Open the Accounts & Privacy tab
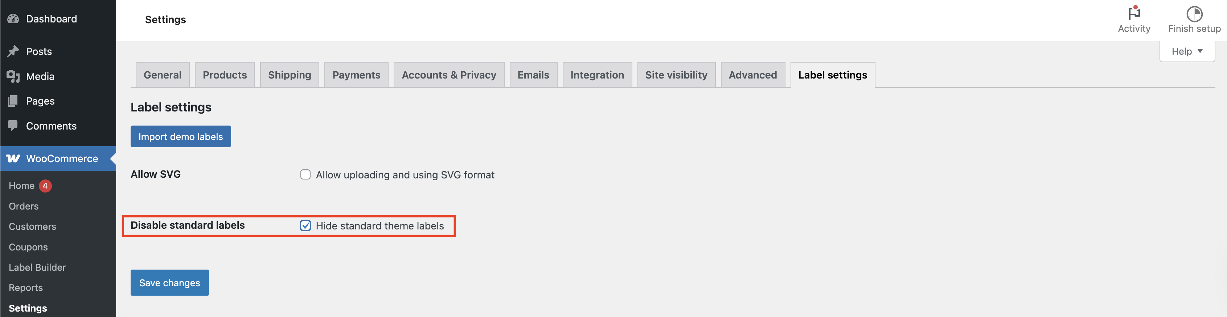This screenshot has width=1227, height=317. (x=449, y=75)
